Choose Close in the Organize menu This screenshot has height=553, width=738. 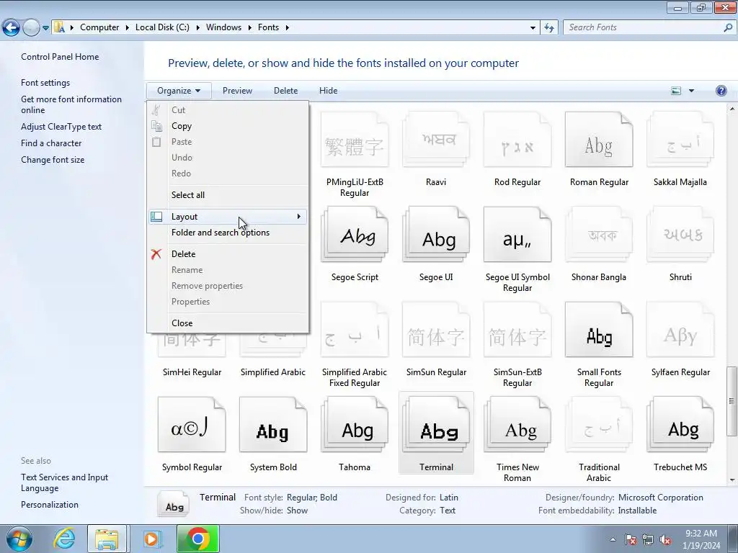[x=228, y=323]
